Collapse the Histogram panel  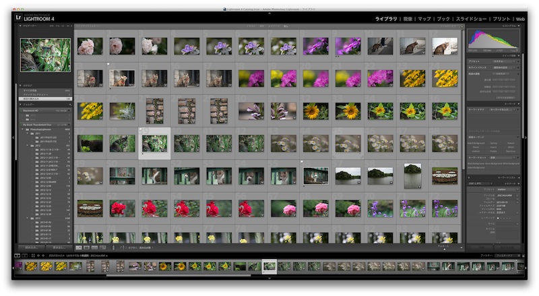click(518, 26)
